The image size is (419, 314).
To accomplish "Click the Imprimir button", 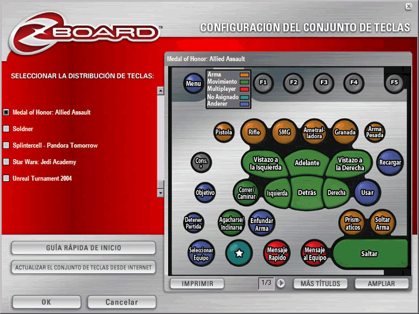I will (197, 283).
